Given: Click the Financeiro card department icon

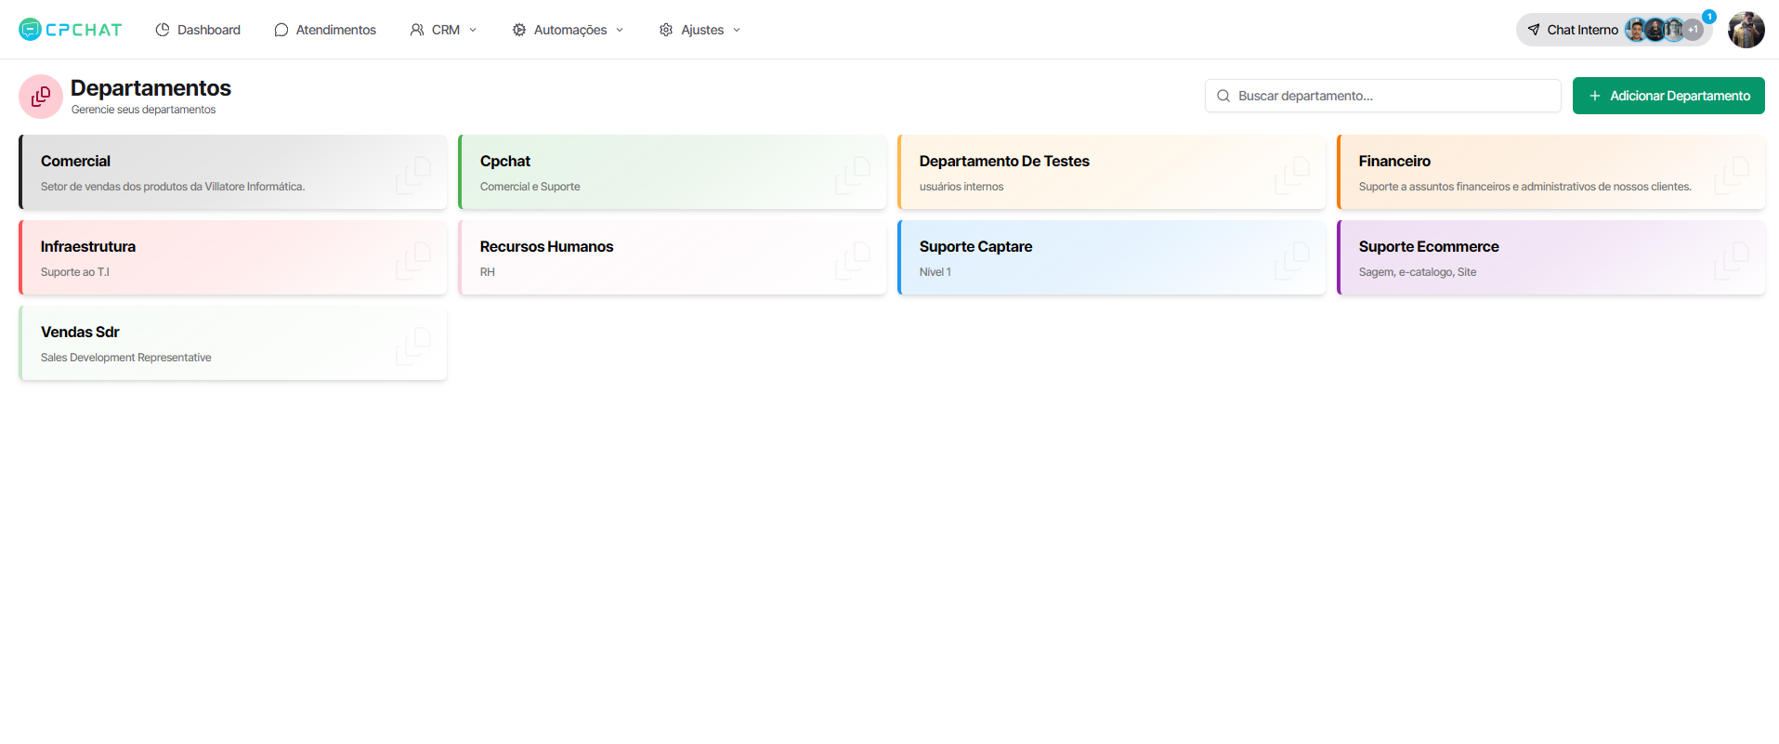Looking at the screenshot, I should [1732, 175].
